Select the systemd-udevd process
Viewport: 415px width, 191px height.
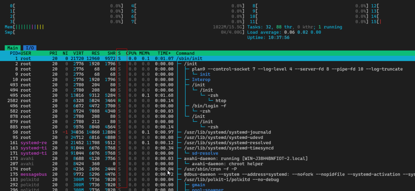tap(224, 137)
